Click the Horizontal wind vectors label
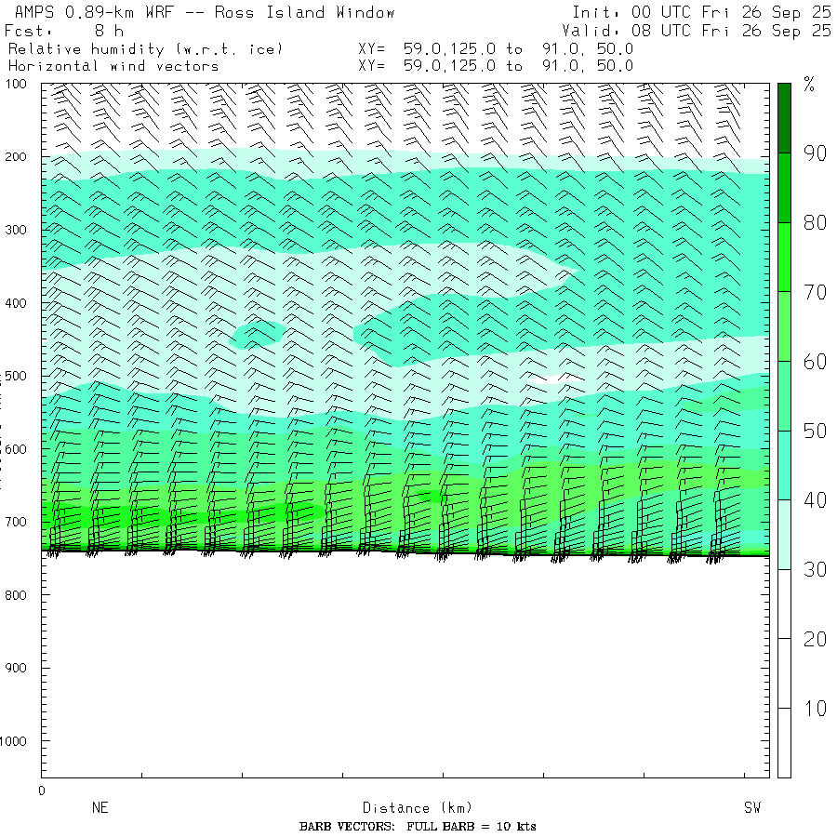 (x=113, y=66)
